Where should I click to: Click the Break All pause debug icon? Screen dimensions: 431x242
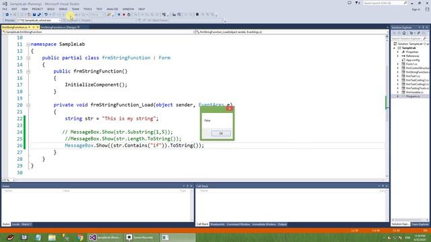pos(119,15)
